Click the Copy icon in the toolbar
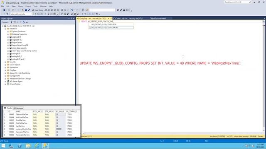This screenshot has height=149, width=266. coord(65,10)
